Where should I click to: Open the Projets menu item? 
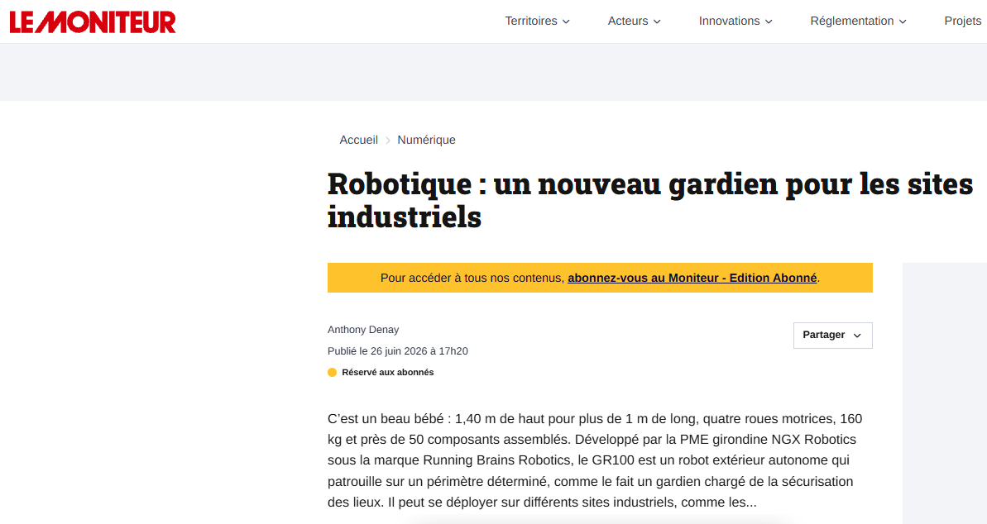click(x=963, y=21)
